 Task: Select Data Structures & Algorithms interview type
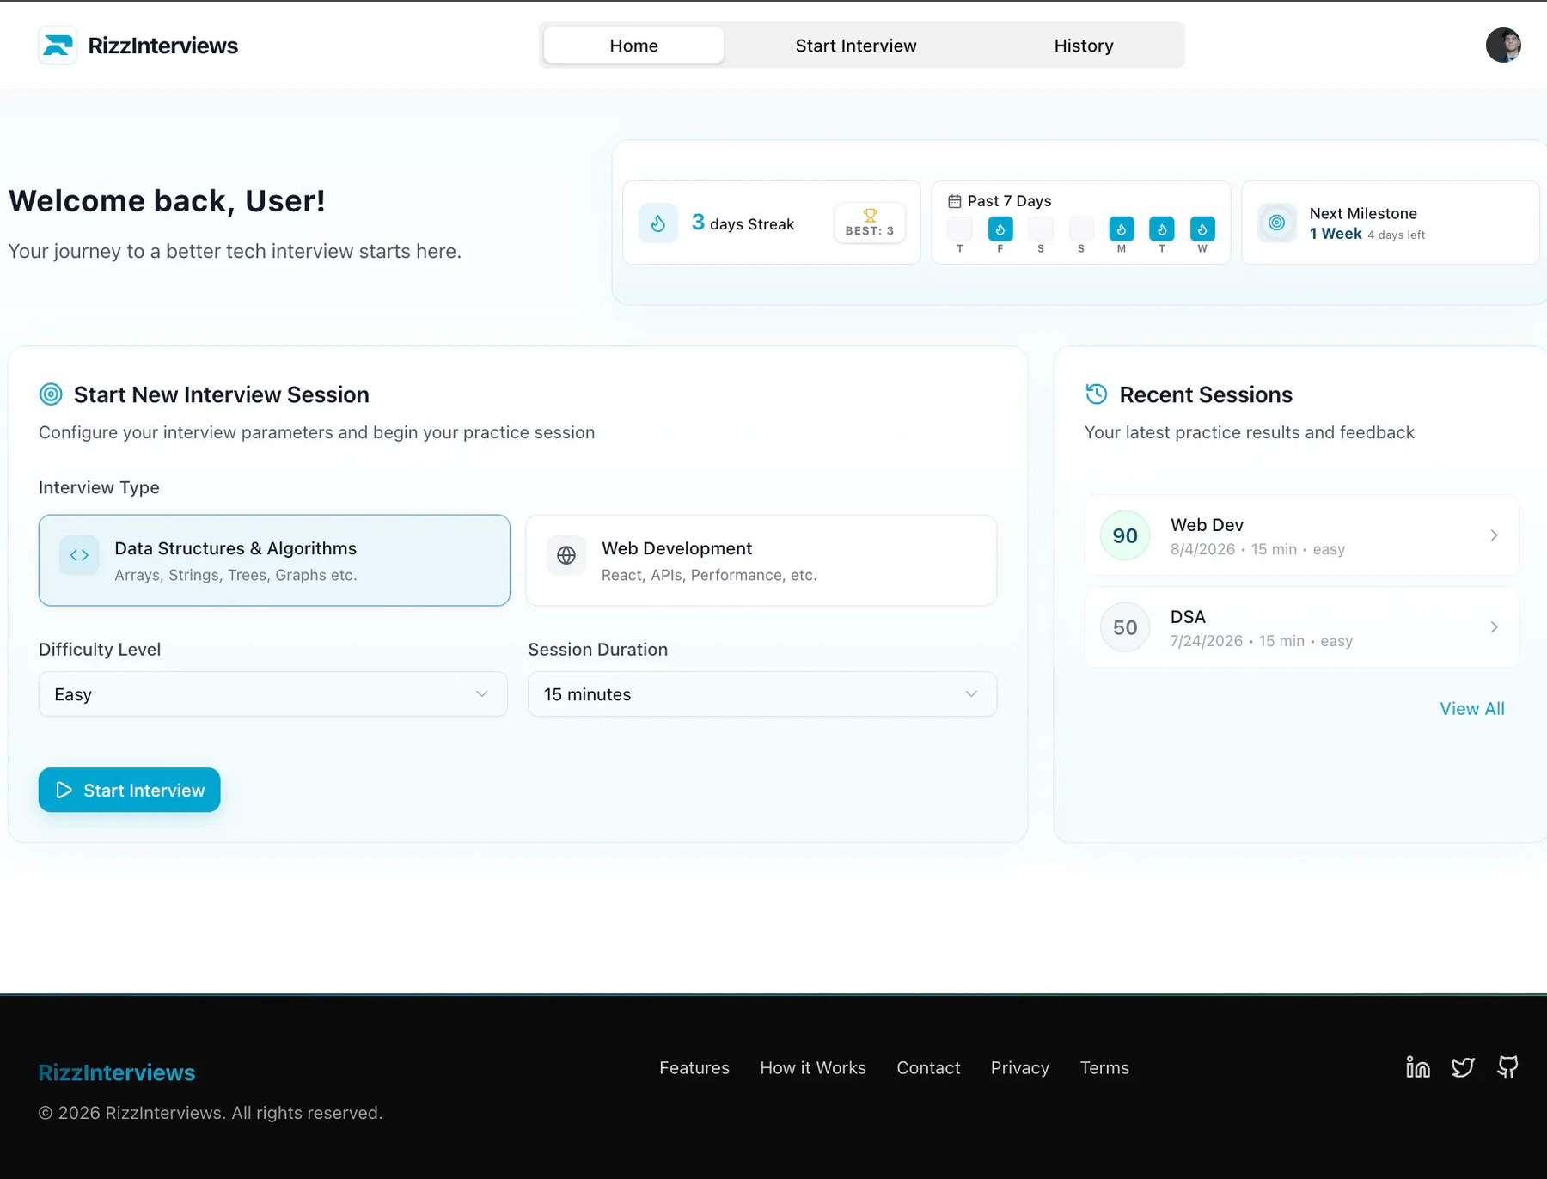[274, 560]
